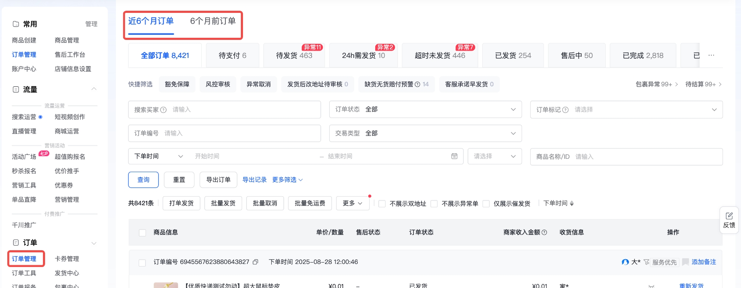Click the copy icon beside the order number
The height and width of the screenshot is (288, 741).
click(x=255, y=262)
